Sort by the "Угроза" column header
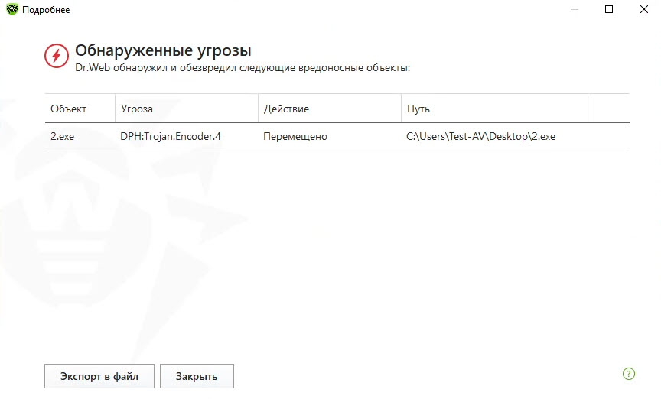Screen dimensions: 661x399 pyautogui.click(x=137, y=109)
